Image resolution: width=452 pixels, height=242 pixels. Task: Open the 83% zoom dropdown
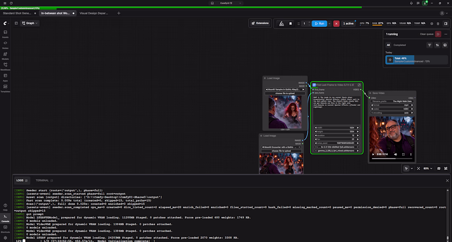click(428, 168)
